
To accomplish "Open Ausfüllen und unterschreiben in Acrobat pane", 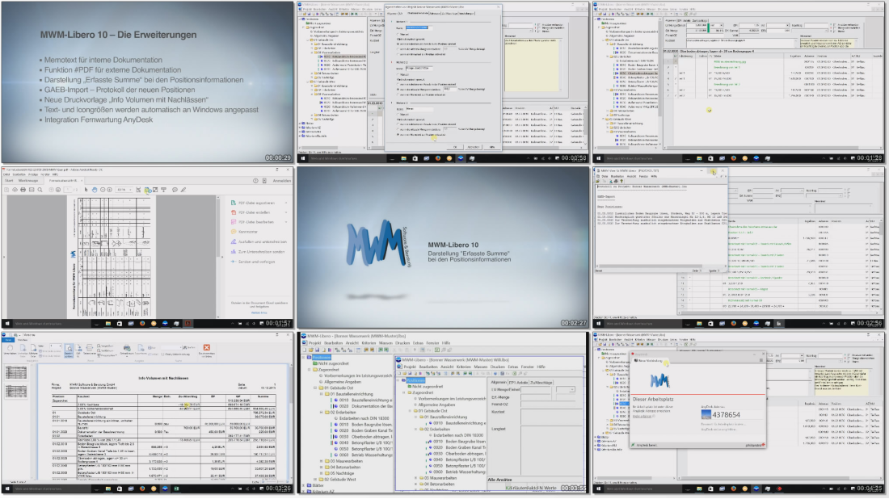I will pos(263,242).
